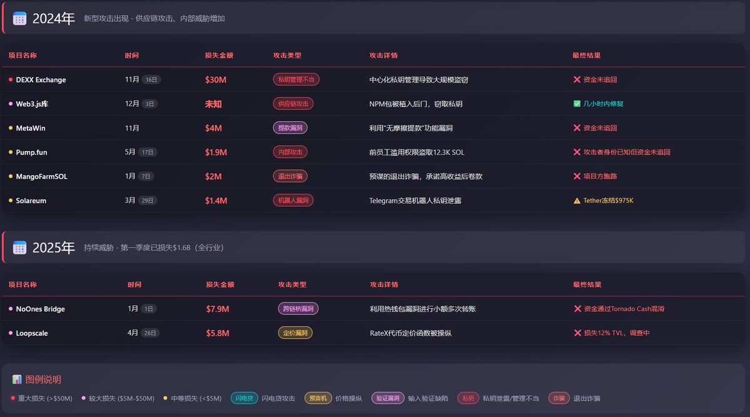Screen dimensions: 750x417
Task: Click the 损失金额 column header in 2024 table
Action: [x=219, y=56]
